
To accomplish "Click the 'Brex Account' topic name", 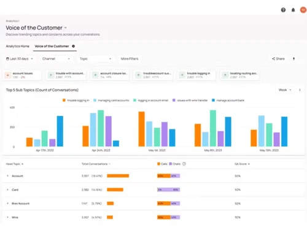I will [20, 204].
